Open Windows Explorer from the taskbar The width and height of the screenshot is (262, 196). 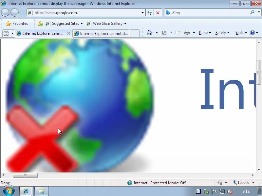tap(42, 191)
